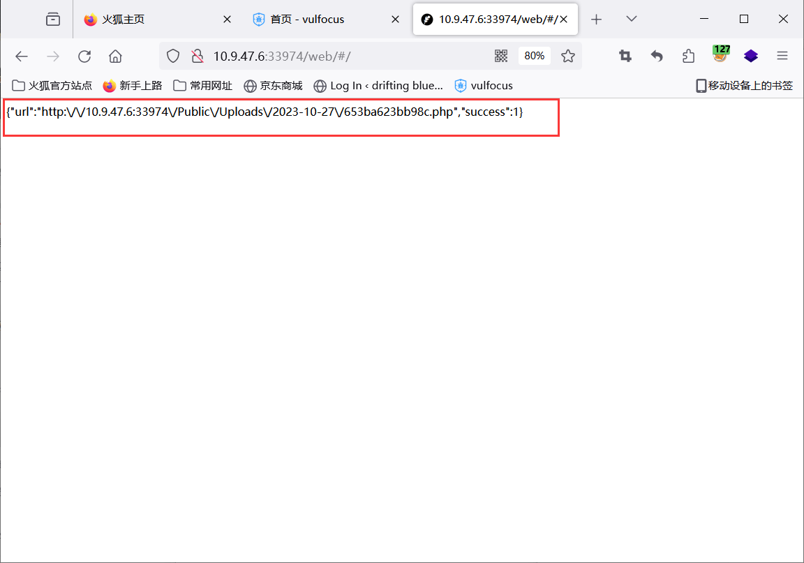Bookmark this page with the star
804x563 pixels.
[x=567, y=56]
